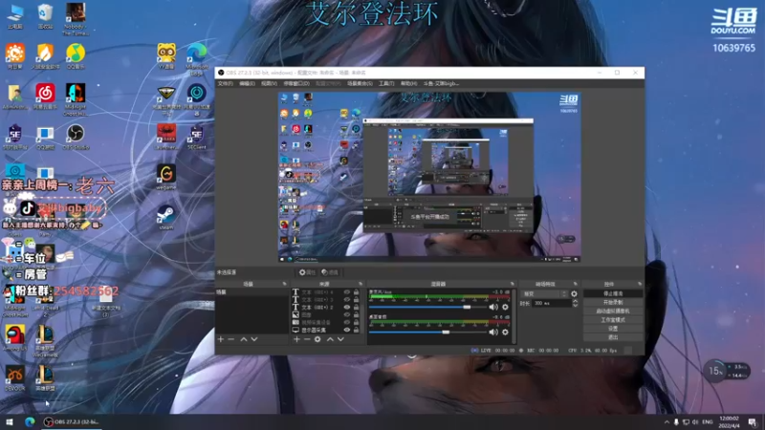Mute 桌面音频 with speaker icon
This screenshot has height=430, width=765.
pos(493,332)
